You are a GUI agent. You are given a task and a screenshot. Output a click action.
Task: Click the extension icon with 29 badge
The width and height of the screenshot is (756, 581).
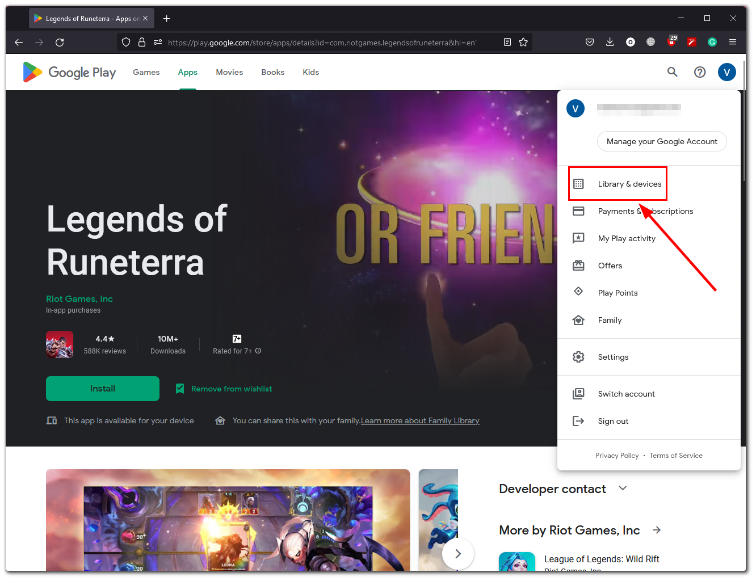[x=672, y=41]
